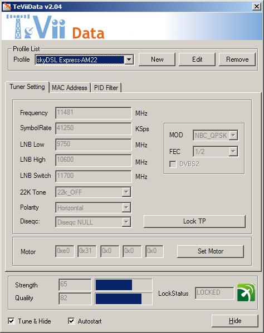The width and height of the screenshot is (264, 333).
Task: Click the fourth Motor byte field
Action: [x=132, y=251]
